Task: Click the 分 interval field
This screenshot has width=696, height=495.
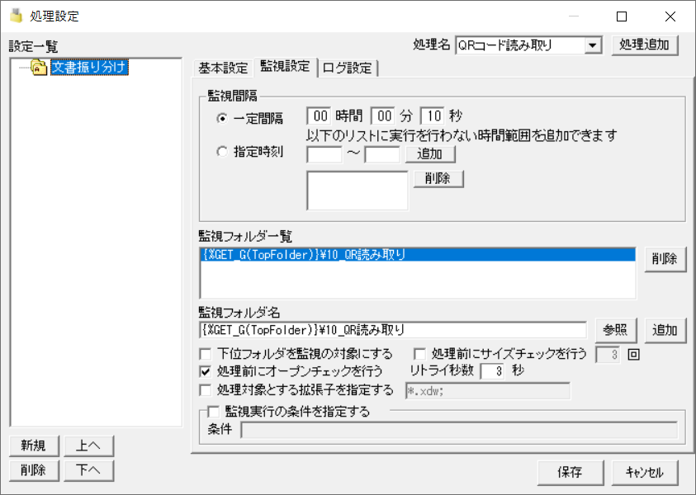Action: click(382, 116)
